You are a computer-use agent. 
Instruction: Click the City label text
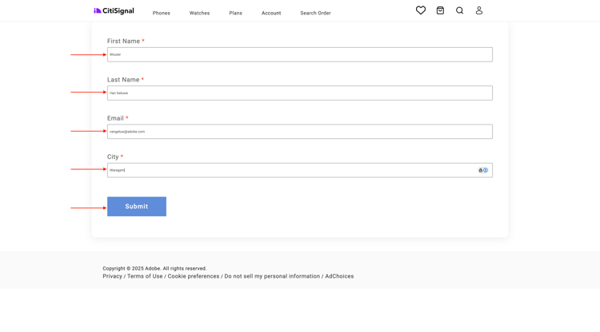(x=113, y=157)
